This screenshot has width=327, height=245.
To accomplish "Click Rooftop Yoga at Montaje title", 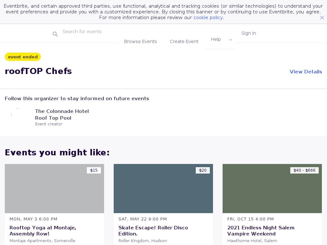I will pos(43,231).
